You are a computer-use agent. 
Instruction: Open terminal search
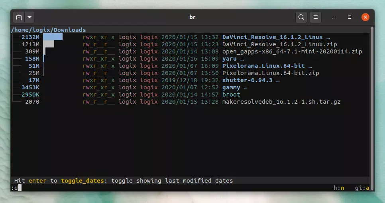[x=301, y=17]
